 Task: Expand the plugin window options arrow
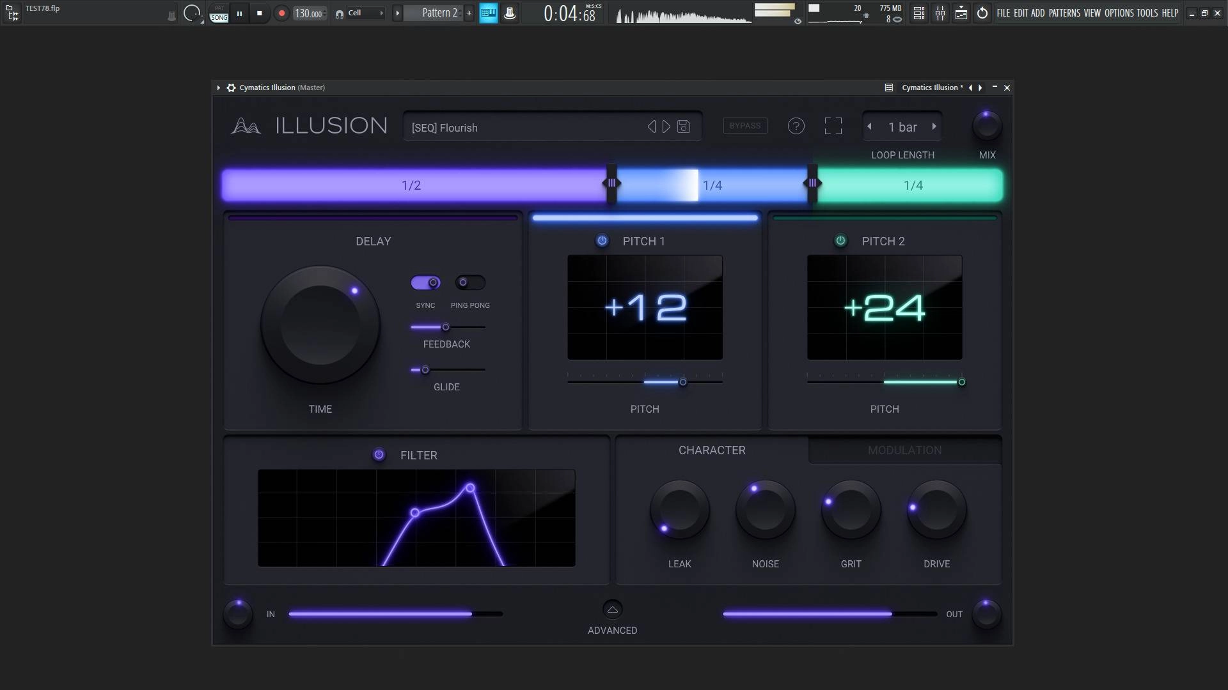click(x=218, y=88)
